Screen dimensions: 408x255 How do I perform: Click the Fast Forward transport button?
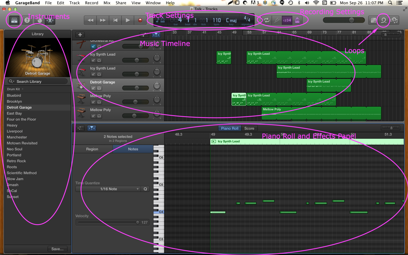(103, 20)
